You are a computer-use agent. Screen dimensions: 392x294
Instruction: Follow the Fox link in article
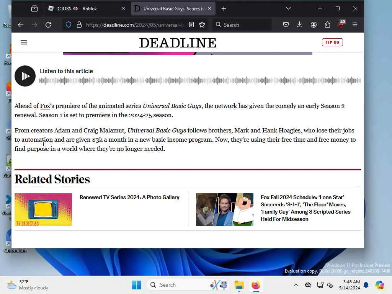[x=45, y=106]
